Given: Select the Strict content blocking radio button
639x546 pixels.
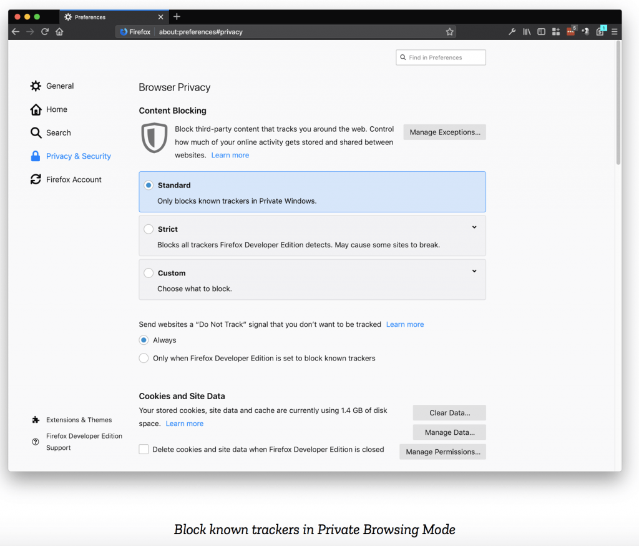Looking at the screenshot, I should (148, 229).
